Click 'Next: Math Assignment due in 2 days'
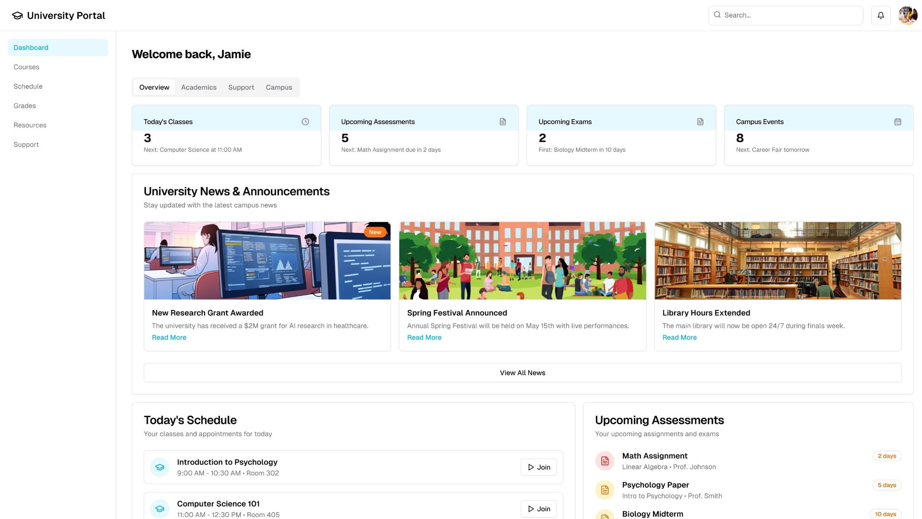Viewport: 922px width, 519px height. click(391, 150)
